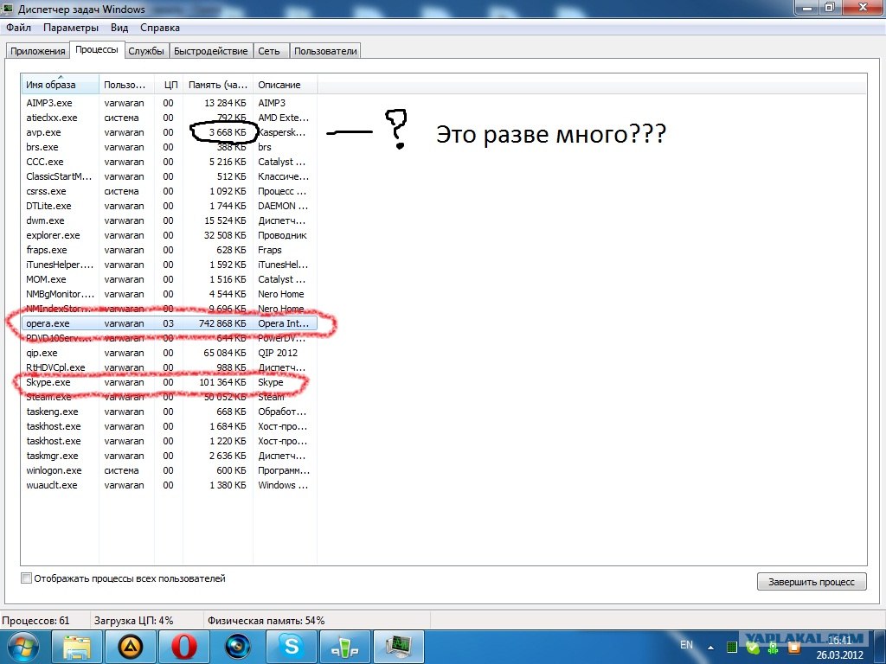Screen dimensions: 886x664
Task: Switch to the Сеть tab
Action: coord(269,51)
